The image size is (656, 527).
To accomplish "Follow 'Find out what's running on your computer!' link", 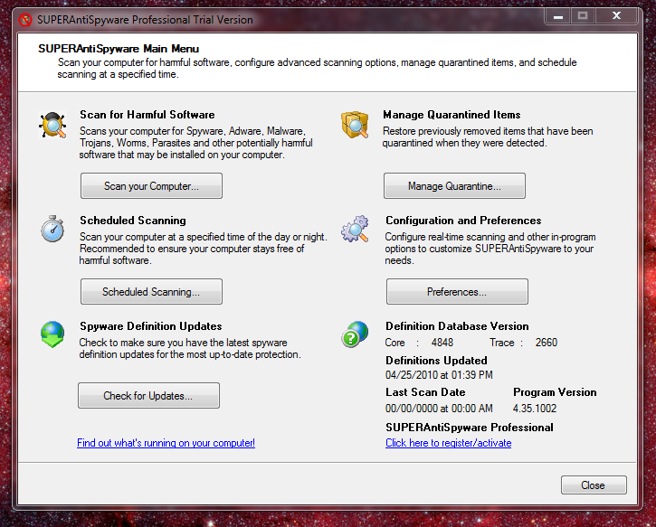I will click(x=166, y=443).
